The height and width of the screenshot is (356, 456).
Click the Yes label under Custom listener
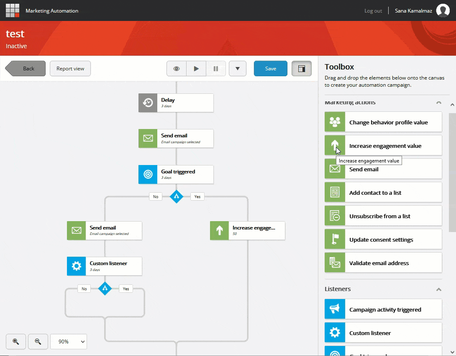point(126,289)
